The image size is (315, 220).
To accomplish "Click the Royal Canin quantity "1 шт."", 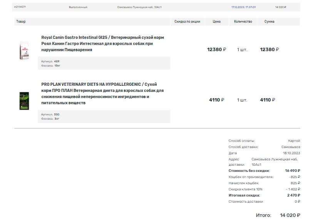I will coord(242,50).
